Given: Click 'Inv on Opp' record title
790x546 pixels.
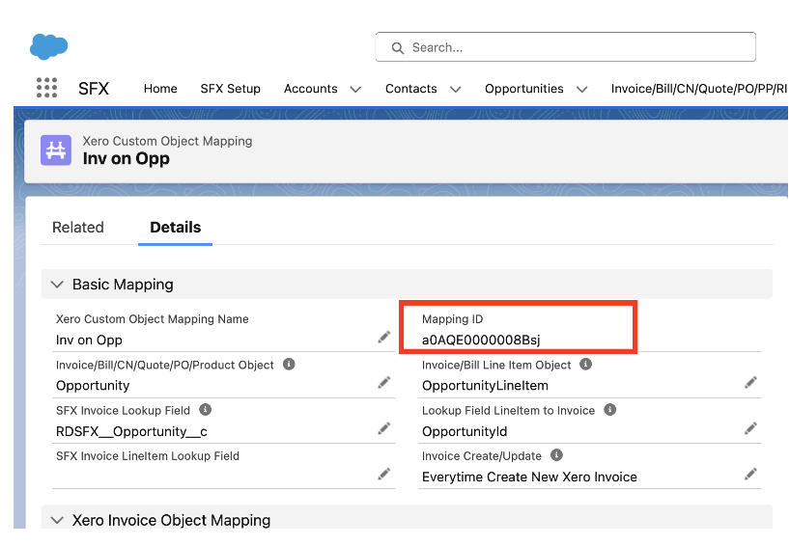Looking at the screenshot, I should pyautogui.click(x=126, y=158).
